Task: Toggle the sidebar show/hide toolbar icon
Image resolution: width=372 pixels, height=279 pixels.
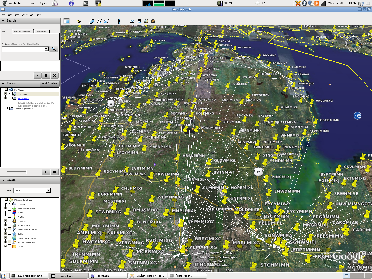Action: point(66,21)
